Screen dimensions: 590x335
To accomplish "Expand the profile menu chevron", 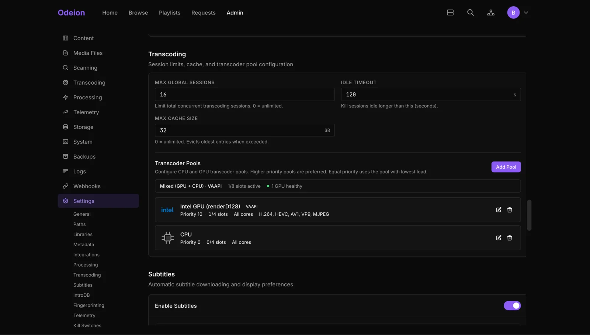I will [x=526, y=13].
